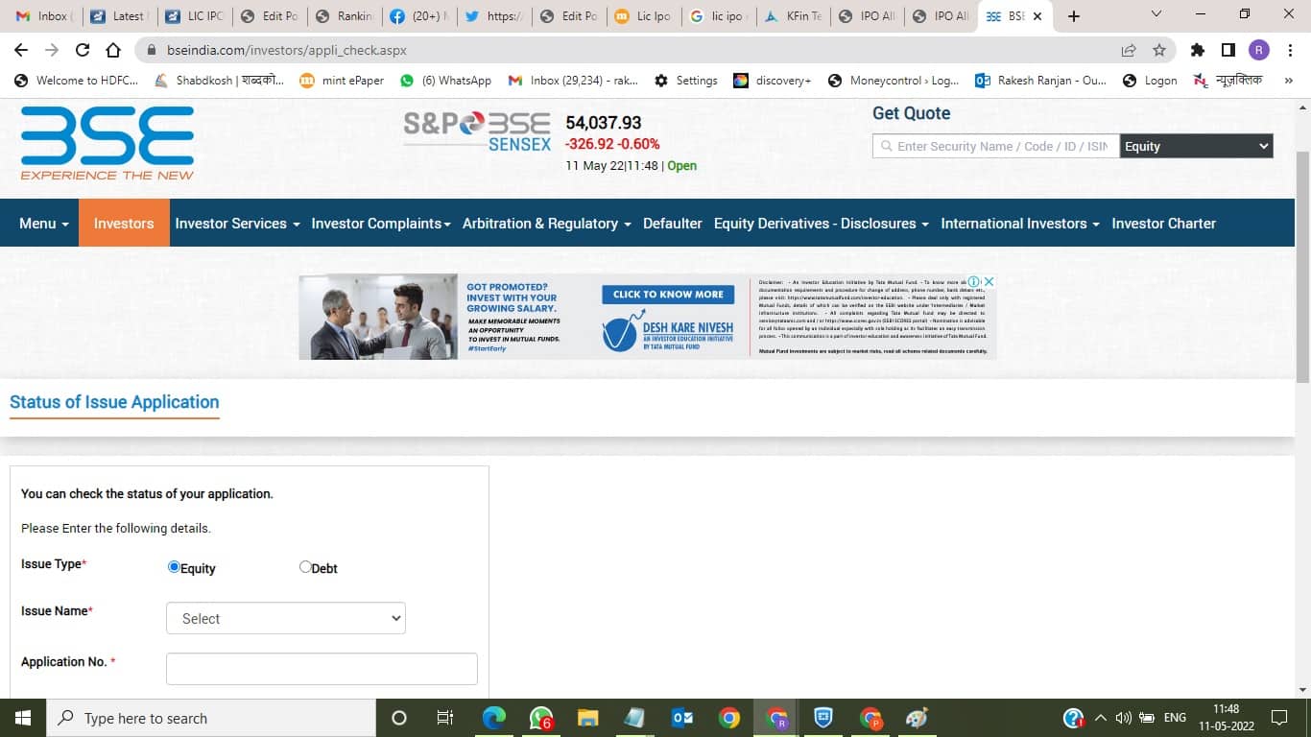Open Outlook from the taskbar
Screen dimensions: 1311x737
pos(681,717)
